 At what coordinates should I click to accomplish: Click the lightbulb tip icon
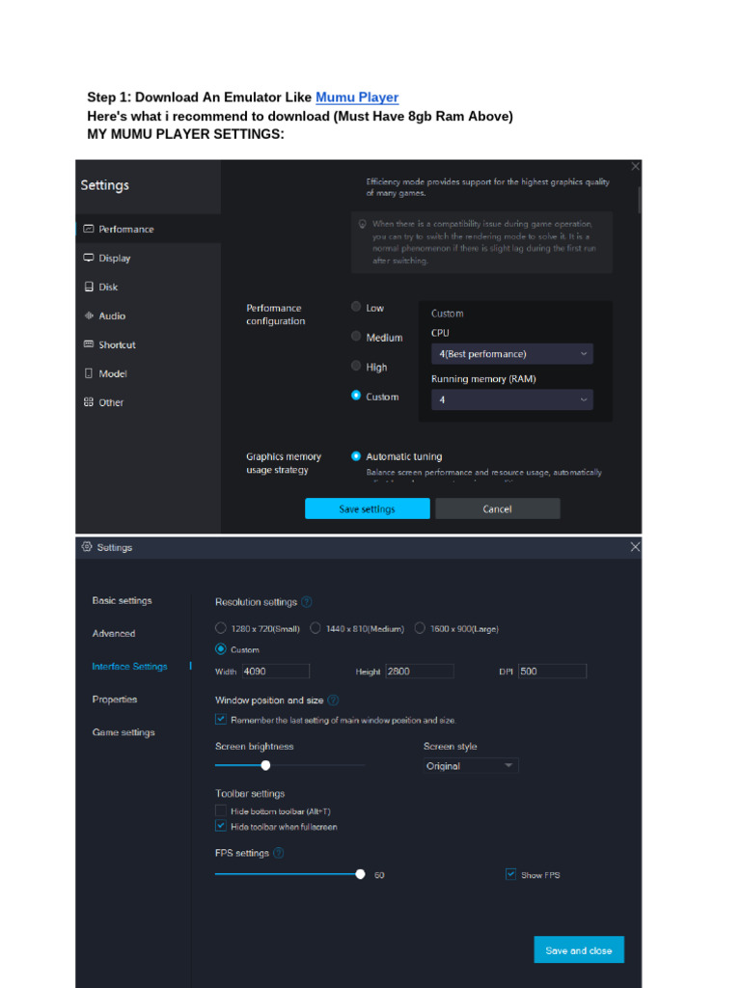363,224
